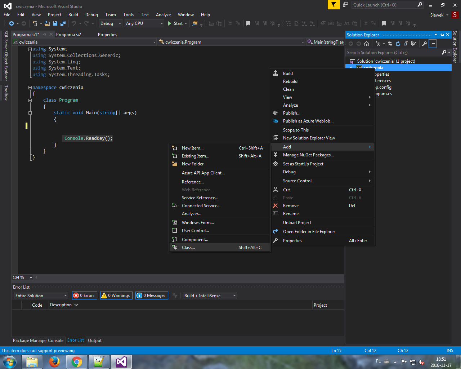Click the Show All Files icon in Solution Explorer

[x=414, y=44]
